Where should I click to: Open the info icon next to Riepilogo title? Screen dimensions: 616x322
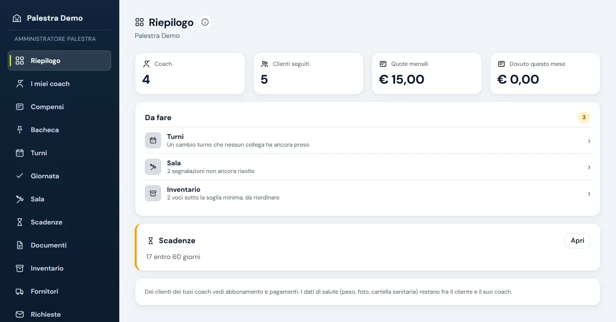205,22
